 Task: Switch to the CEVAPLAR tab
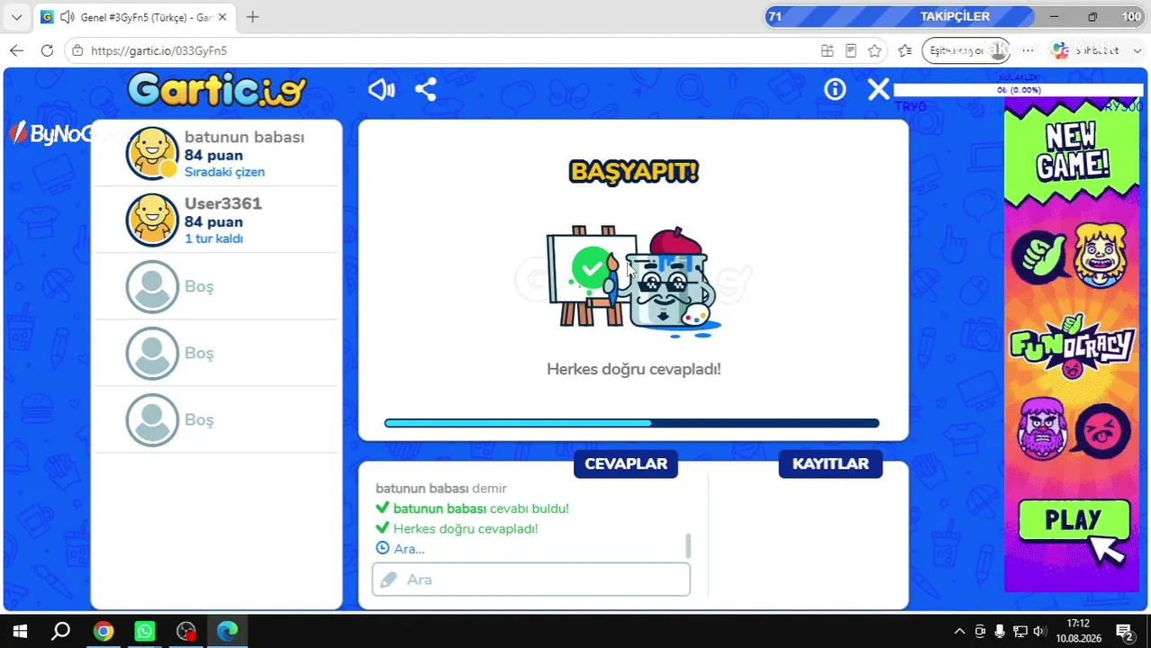(626, 463)
